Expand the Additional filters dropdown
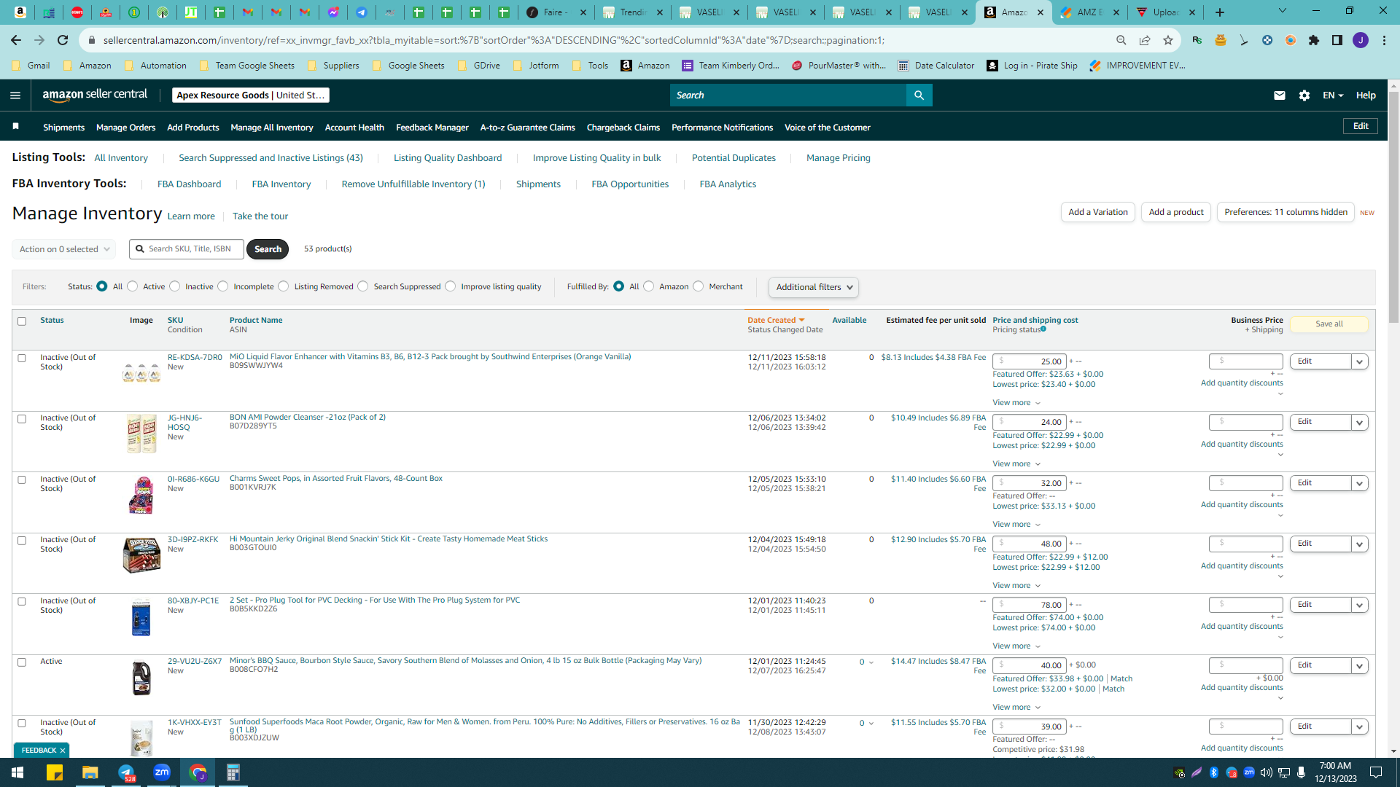This screenshot has width=1400, height=787. tap(814, 287)
